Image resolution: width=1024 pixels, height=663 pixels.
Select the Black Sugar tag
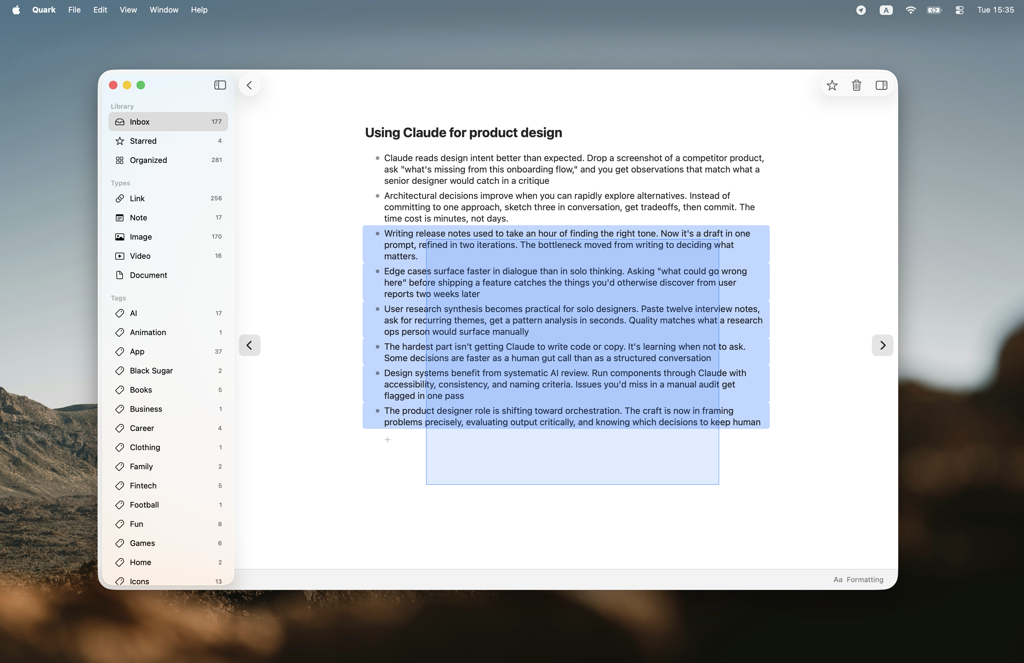tap(168, 370)
